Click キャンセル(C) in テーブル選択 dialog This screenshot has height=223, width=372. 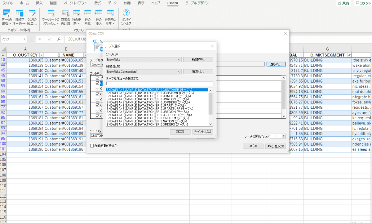[203, 132]
